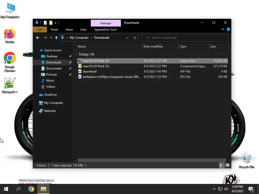This screenshot has height=194, width=259.
Task: Click Downloads in the address breadcrumb
Action: 102,38
